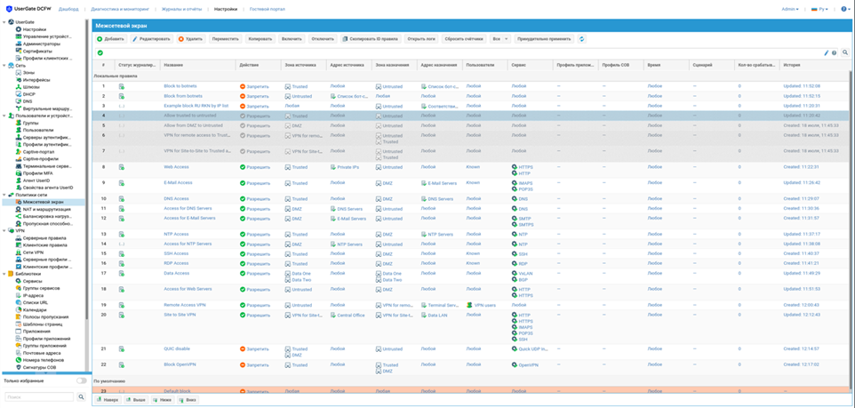855x408 pixels.
Task: Collapse the VPN tree section
Action: click(4, 230)
